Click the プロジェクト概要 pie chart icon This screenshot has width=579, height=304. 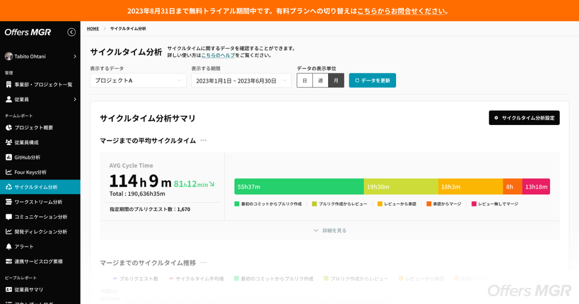[9, 128]
